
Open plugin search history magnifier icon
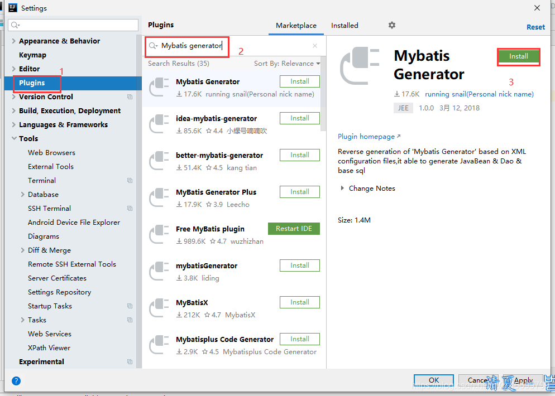click(153, 46)
